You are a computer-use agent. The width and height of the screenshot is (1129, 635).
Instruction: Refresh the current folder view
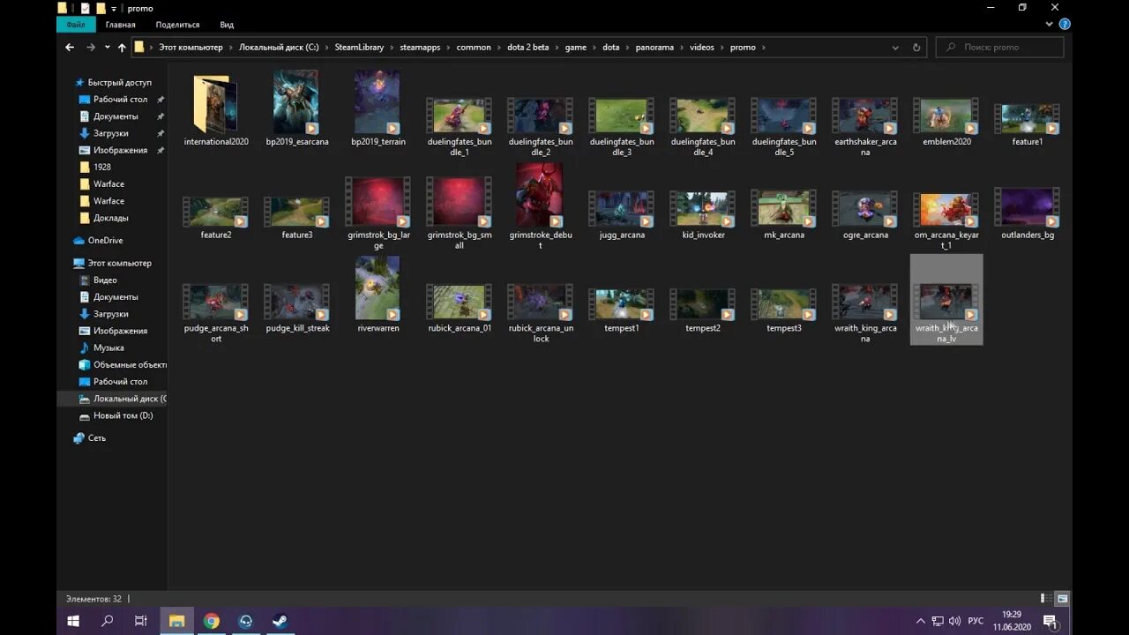[916, 48]
